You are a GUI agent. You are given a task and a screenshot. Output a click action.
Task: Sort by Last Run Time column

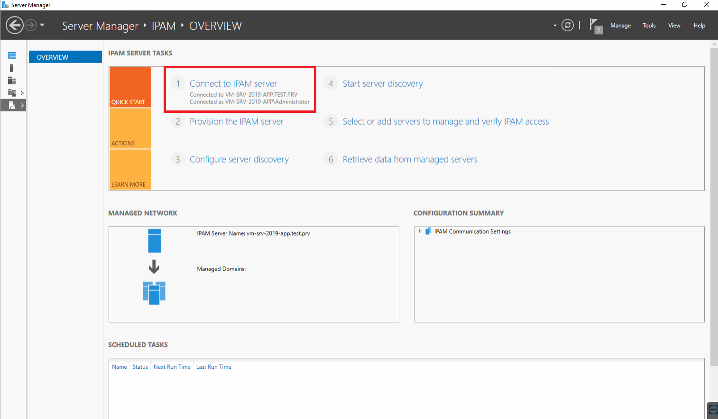(x=214, y=367)
